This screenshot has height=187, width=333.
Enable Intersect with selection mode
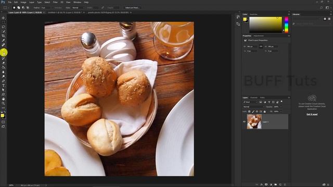coord(28,8)
